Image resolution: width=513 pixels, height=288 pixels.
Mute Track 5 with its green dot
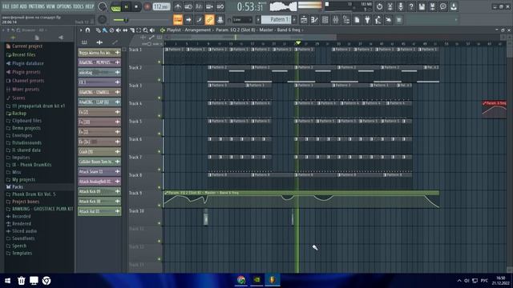tap(160, 134)
